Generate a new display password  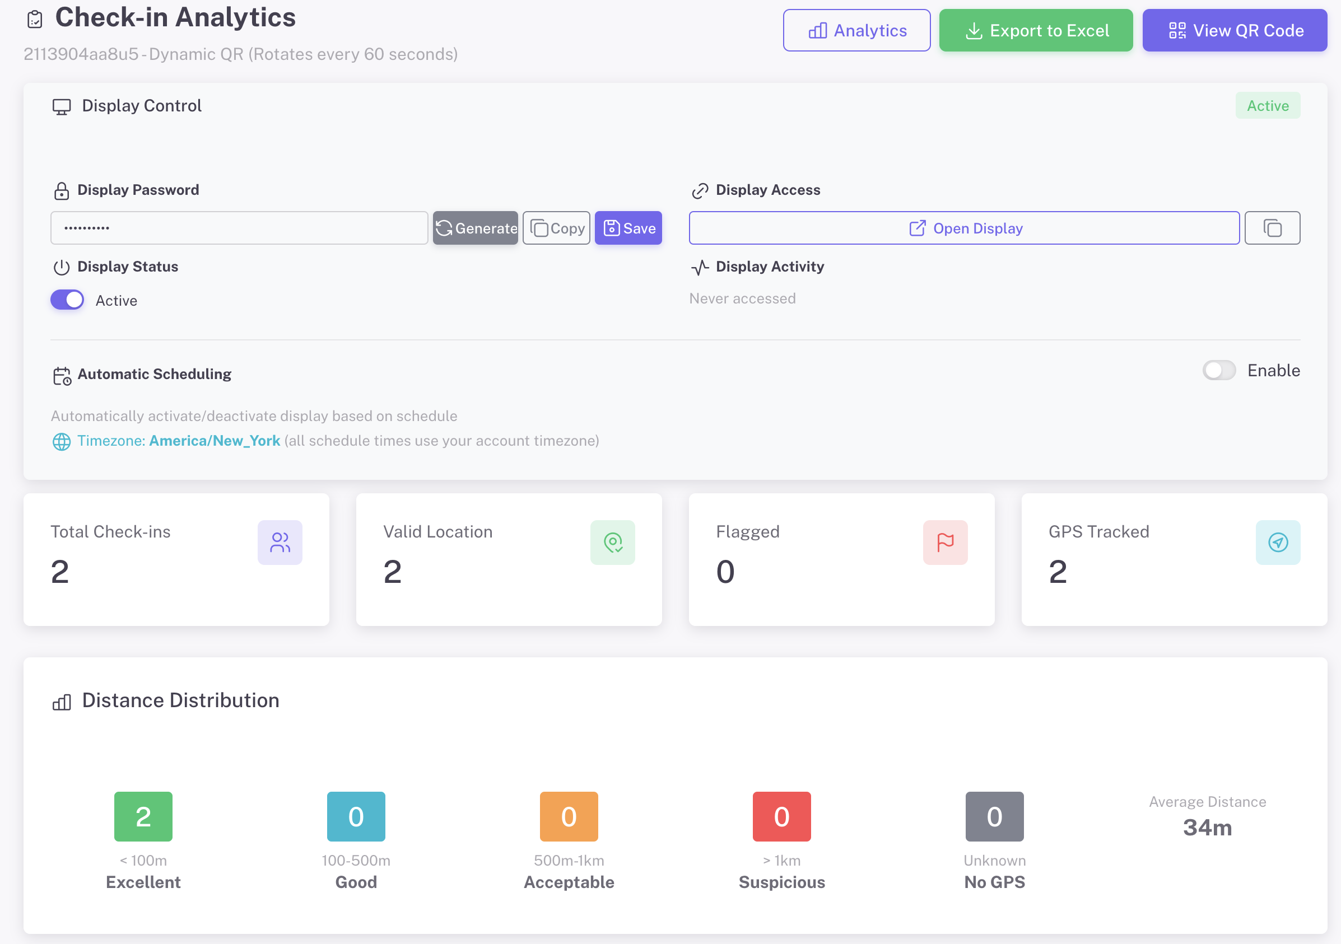[x=475, y=228]
